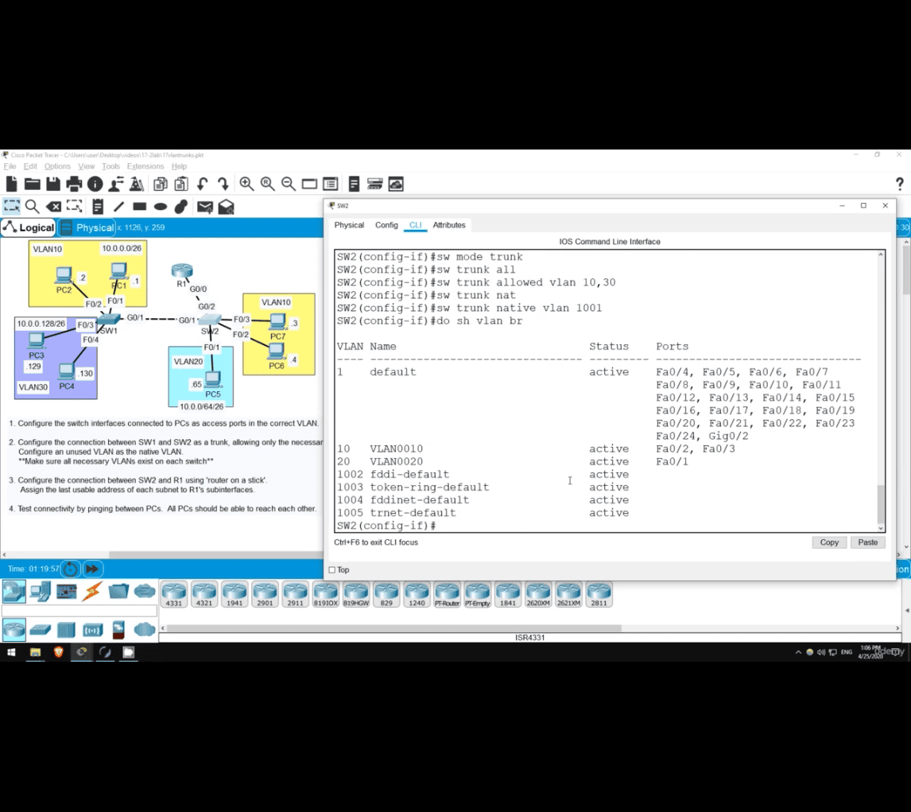This screenshot has width=911, height=812.
Task: Switch to Logical workspace view
Action: (29, 227)
